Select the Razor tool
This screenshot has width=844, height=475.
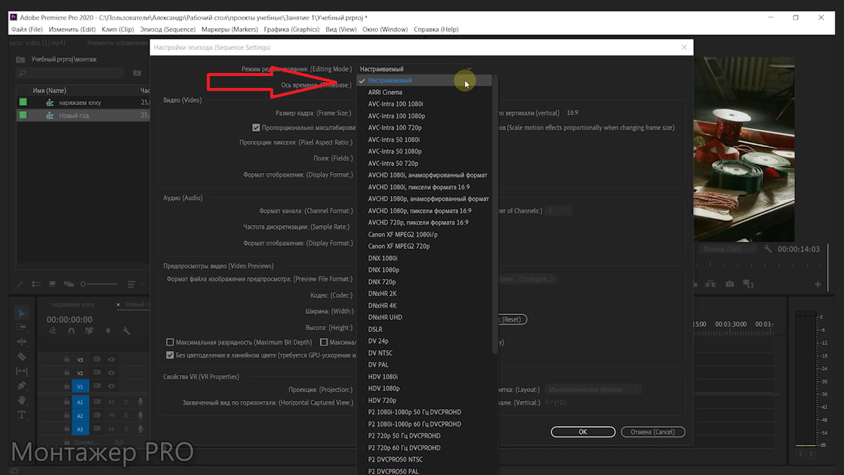(x=21, y=357)
